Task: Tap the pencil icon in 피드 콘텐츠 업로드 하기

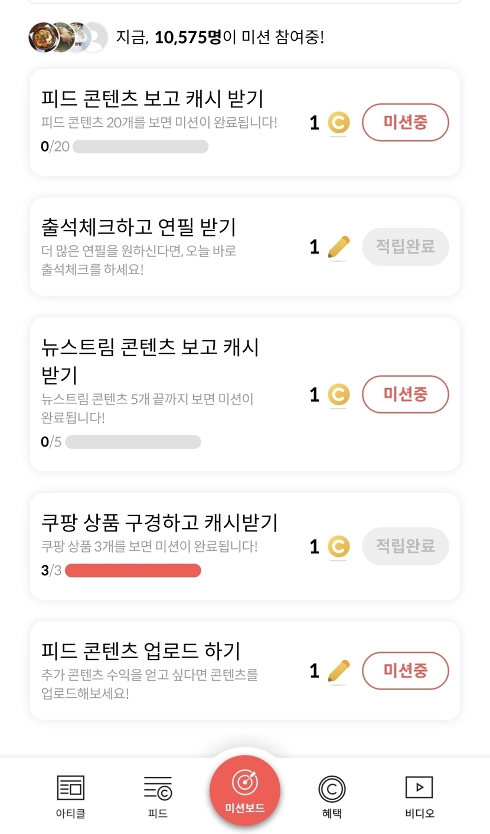Action: pyautogui.click(x=338, y=671)
